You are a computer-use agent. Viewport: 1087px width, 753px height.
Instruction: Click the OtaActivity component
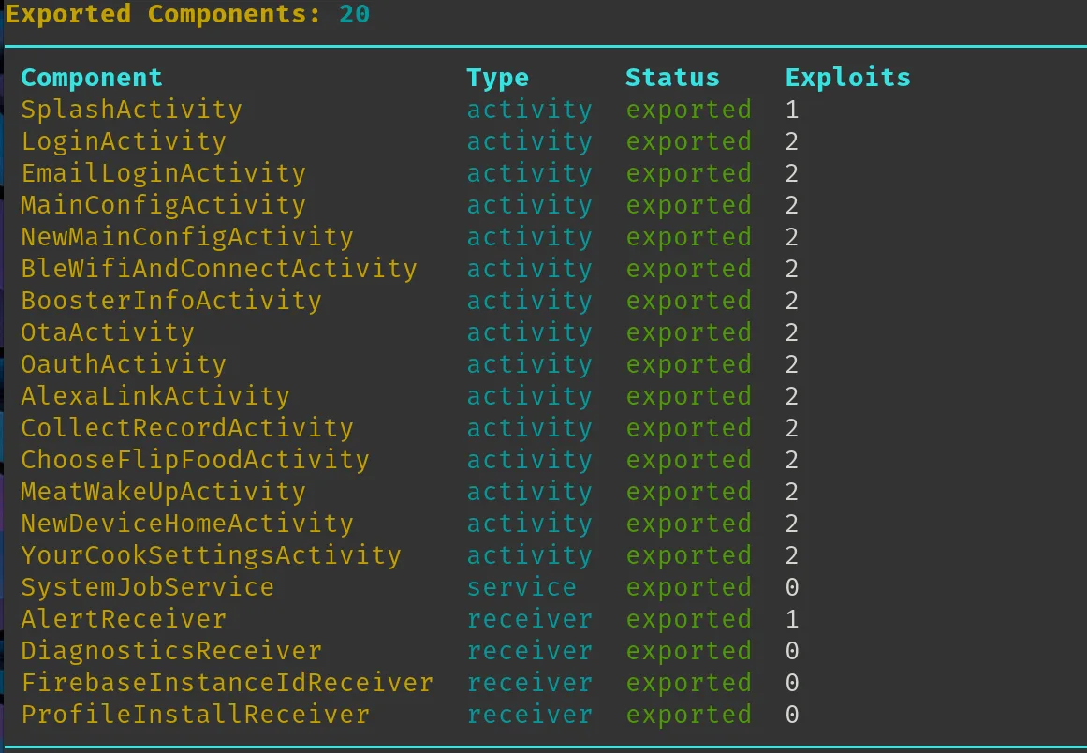pos(108,333)
